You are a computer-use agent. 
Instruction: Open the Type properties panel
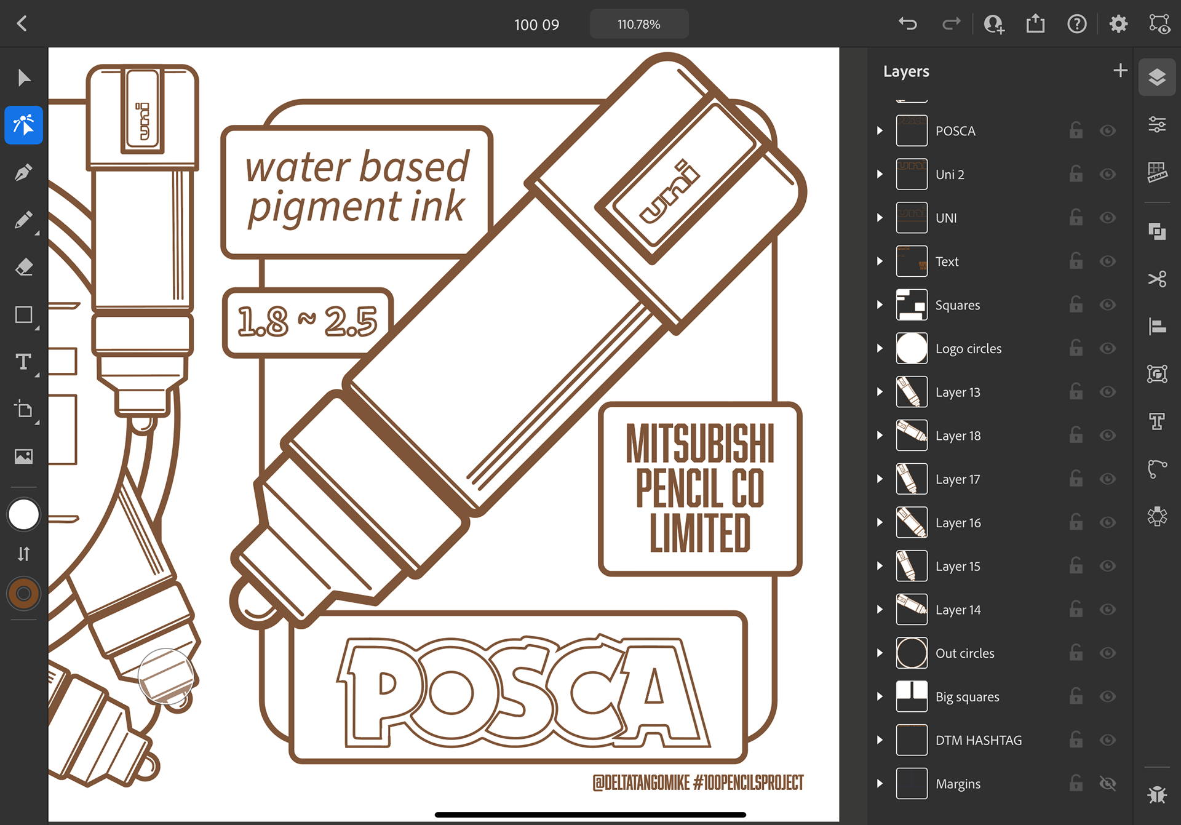point(1157,421)
